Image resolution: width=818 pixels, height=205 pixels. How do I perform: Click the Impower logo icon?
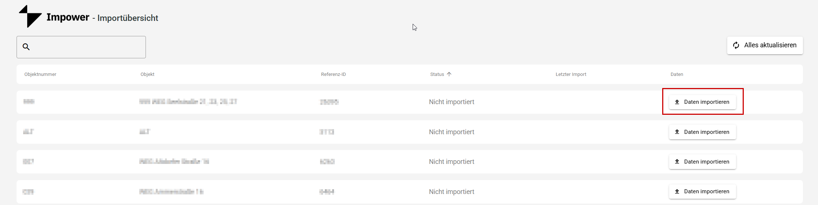pos(30,17)
